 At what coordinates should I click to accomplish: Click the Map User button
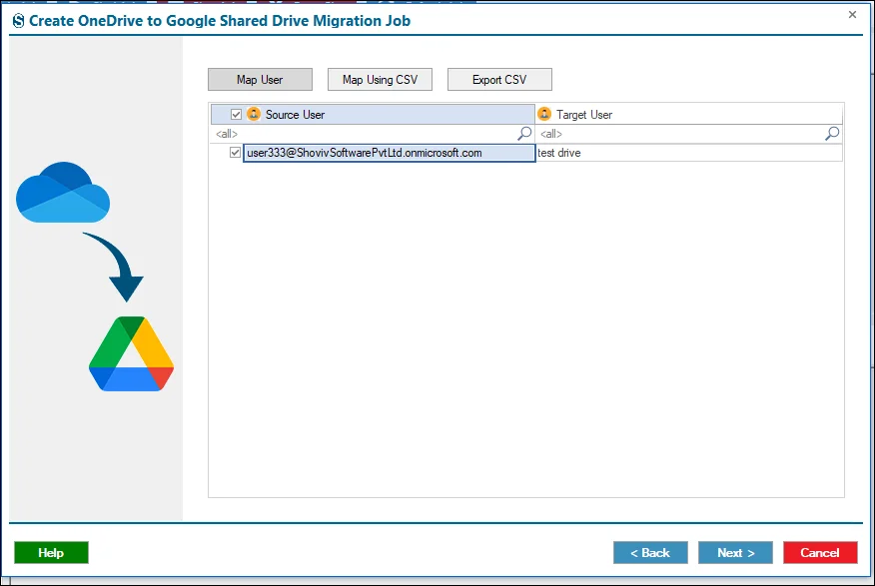point(260,79)
